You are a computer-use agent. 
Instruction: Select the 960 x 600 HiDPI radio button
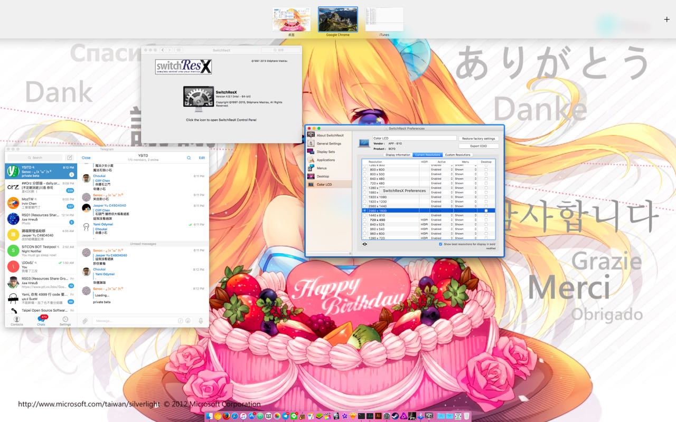pos(364,234)
